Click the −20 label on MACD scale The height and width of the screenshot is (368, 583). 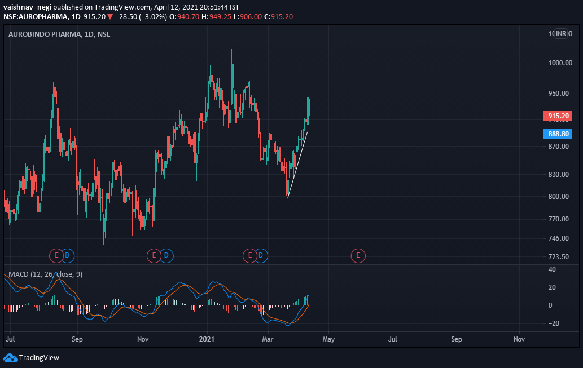pyautogui.click(x=554, y=323)
